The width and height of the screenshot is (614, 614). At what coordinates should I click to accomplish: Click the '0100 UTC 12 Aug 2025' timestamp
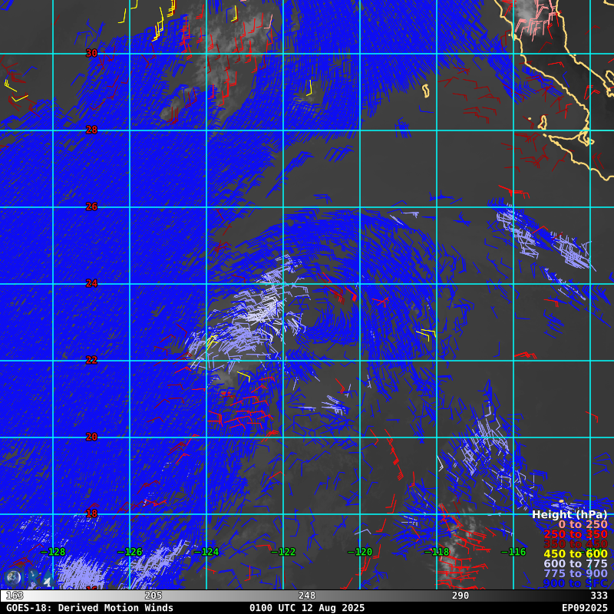click(x=307, y=608)
